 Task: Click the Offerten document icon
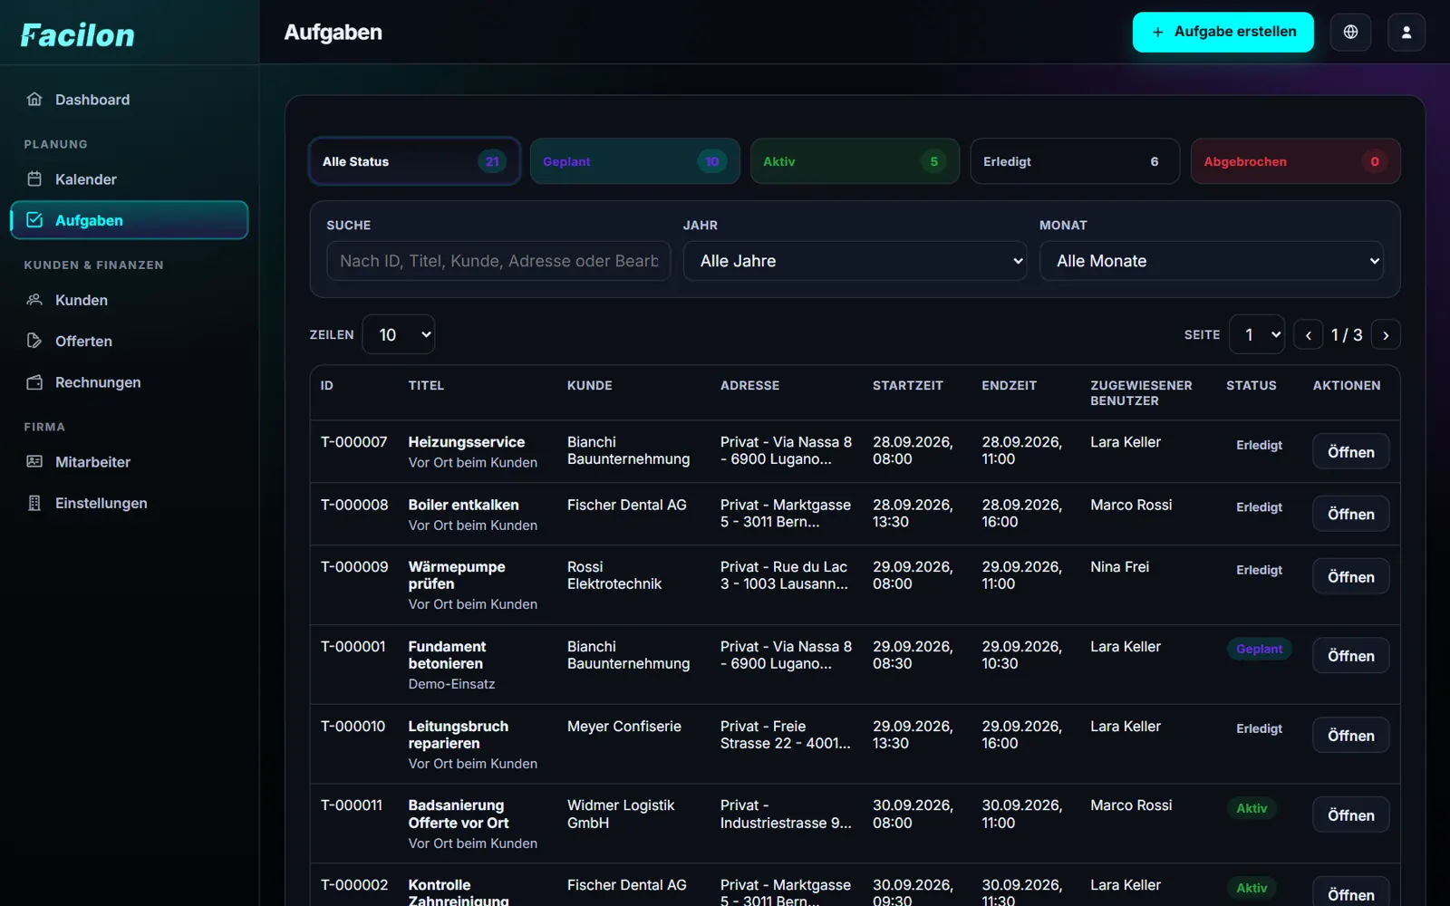click(x=34, y=341)
